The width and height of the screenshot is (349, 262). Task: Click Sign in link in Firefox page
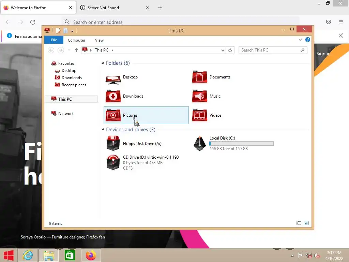coord(323,54)
